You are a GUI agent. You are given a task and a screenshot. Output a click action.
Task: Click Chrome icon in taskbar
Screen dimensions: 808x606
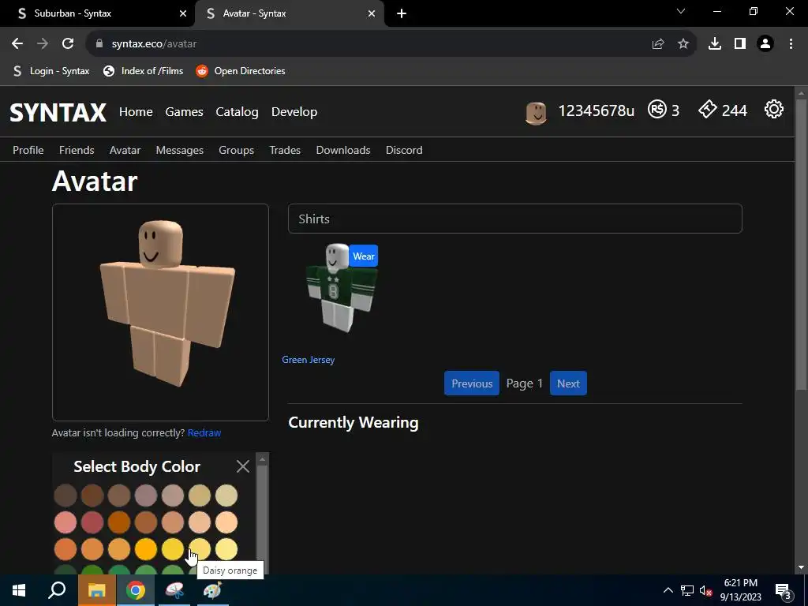point(136,590)
